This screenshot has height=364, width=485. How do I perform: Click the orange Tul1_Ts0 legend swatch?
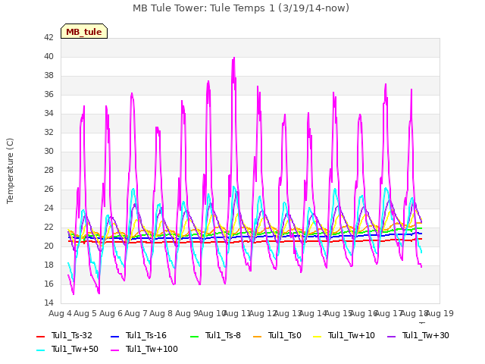[x=257, y=337]
